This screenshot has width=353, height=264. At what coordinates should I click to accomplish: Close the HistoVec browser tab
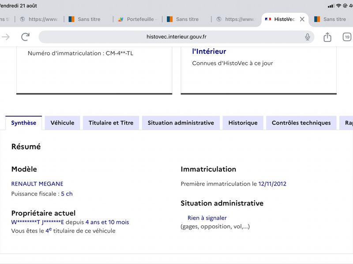pos(302,19)
